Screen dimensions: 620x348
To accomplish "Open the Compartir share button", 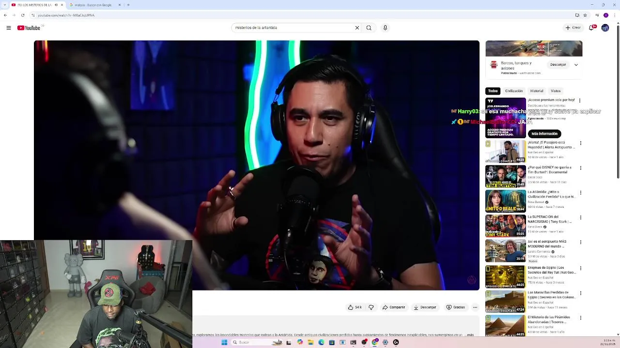I will (394, 307).
